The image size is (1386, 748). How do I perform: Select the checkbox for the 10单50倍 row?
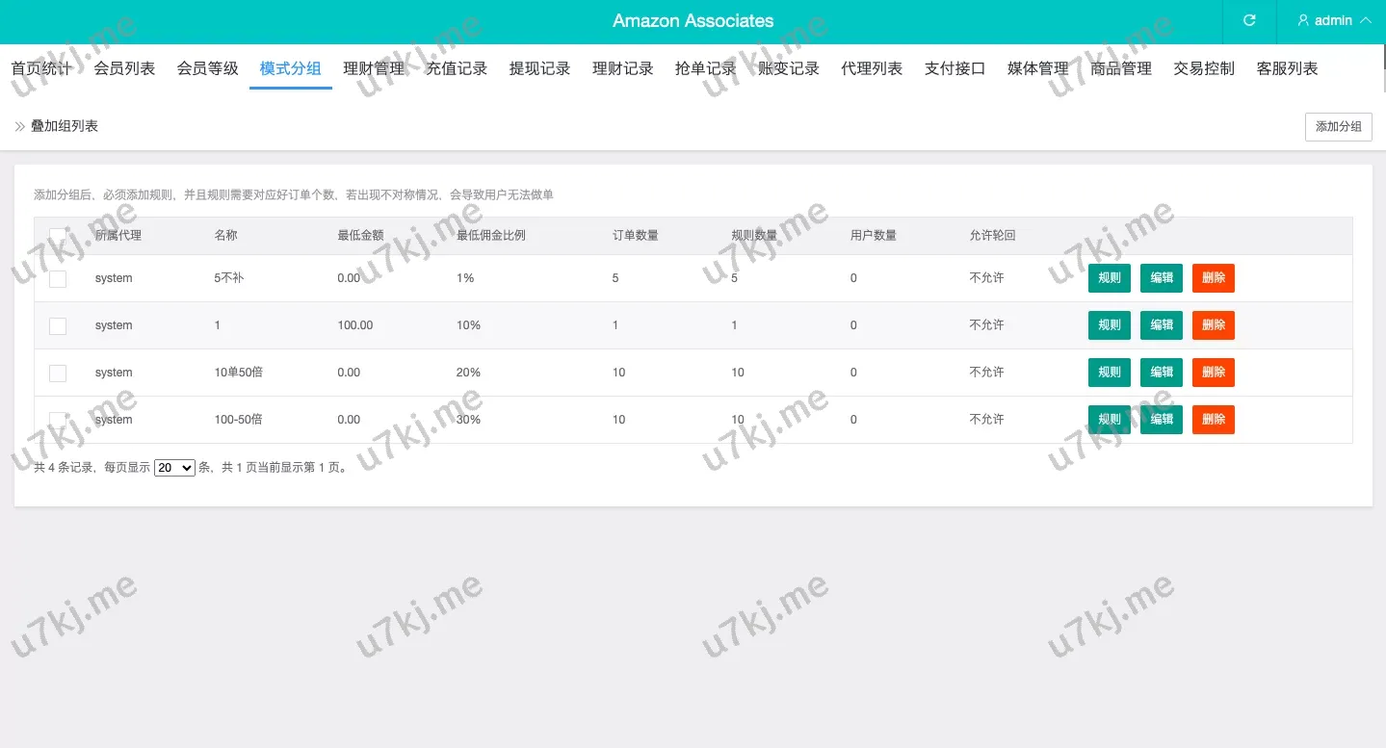pyautogui.click(x=58, y=373)
